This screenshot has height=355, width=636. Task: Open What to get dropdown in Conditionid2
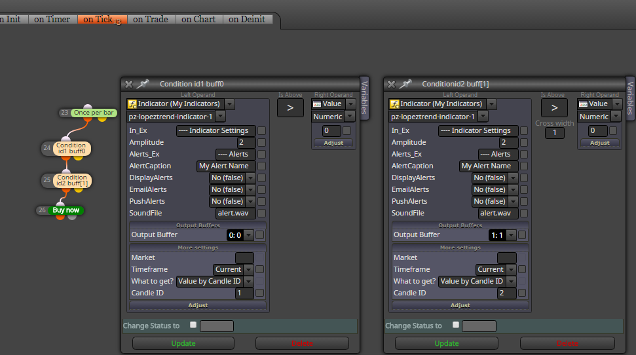pyautogui.click(x=511, y=281)
